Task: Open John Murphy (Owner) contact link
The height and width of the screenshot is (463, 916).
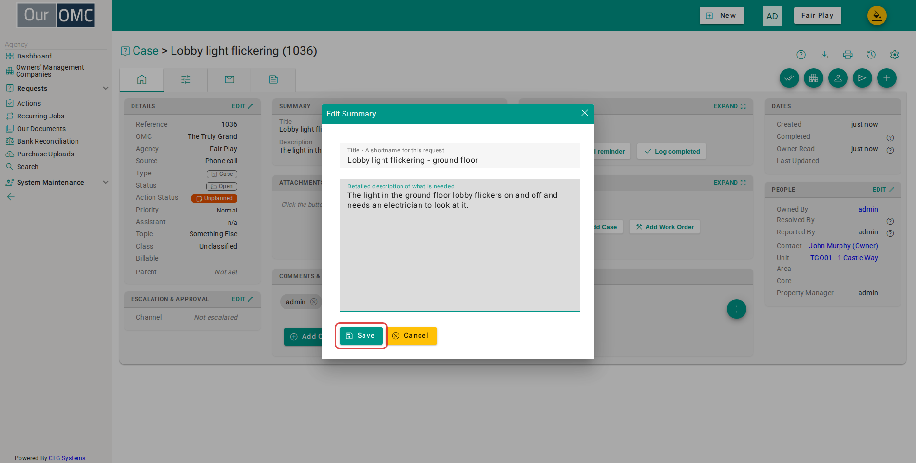Action: [843, 246]
